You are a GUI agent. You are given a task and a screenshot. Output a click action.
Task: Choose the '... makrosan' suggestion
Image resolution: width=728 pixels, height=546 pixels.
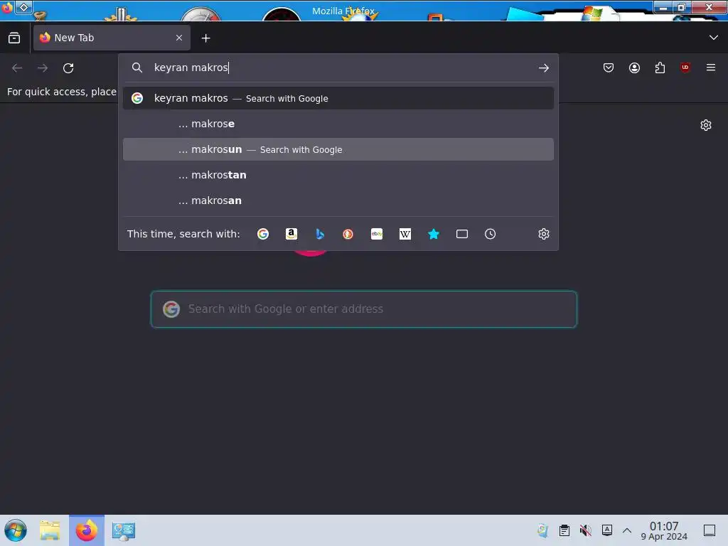(x=338, y=200)
